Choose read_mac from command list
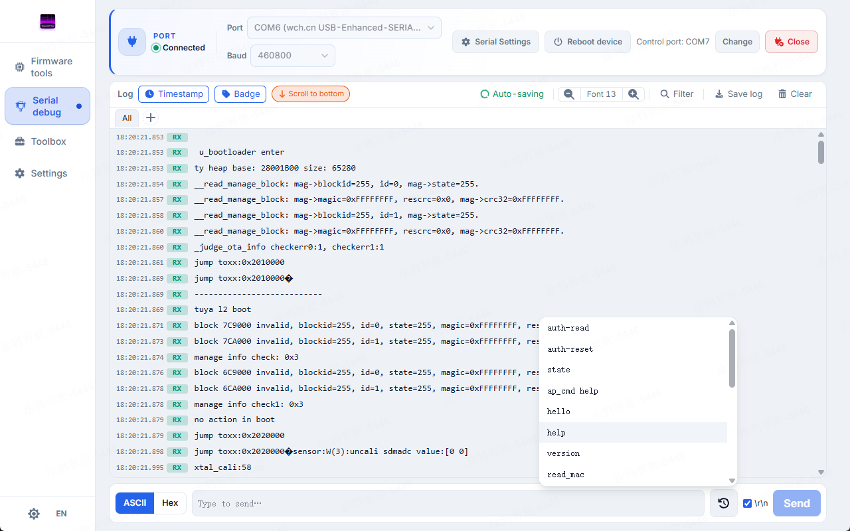Viewport: 850px width, 531px height. pos(634,475)
